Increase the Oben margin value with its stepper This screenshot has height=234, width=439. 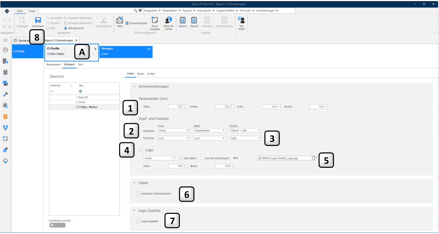[x=185, y=106]
